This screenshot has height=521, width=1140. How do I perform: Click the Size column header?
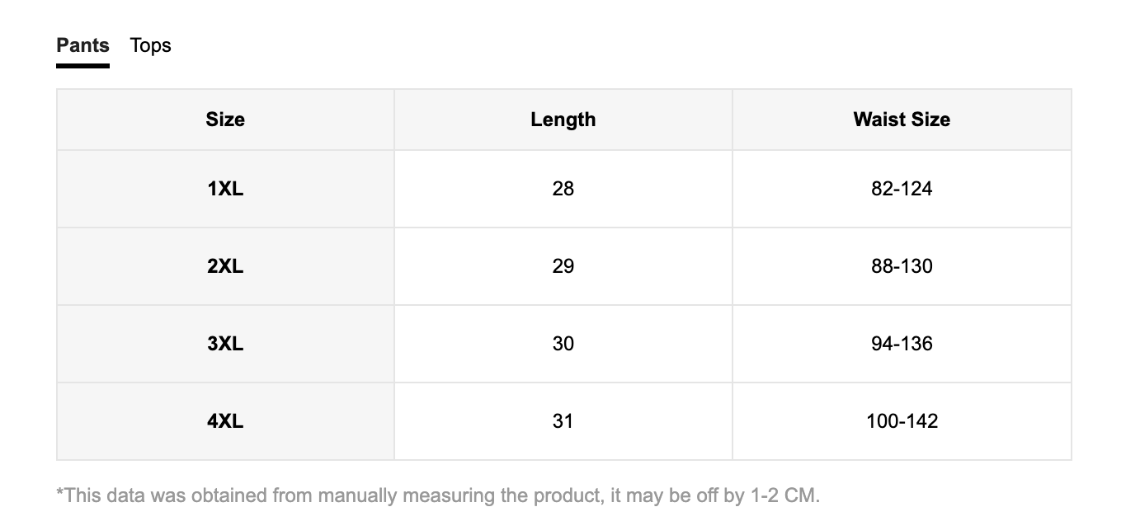tap(225, 120)
